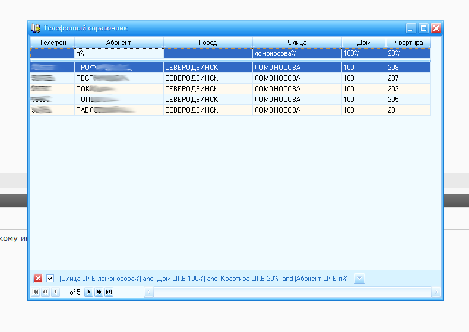Go to previous record arrow
The image size is (469, 332).
55,292
